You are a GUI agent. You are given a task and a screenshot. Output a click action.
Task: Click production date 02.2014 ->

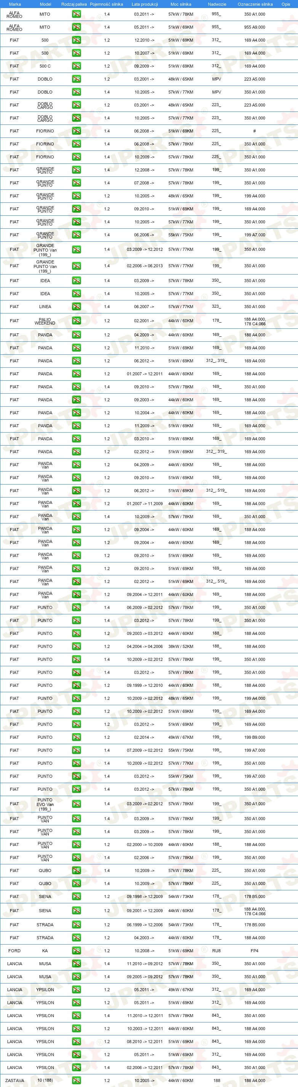[144, 737]
